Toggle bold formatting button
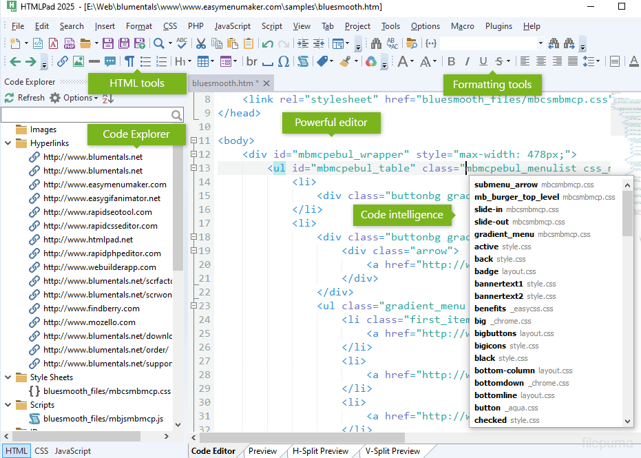 coord(451,61)
